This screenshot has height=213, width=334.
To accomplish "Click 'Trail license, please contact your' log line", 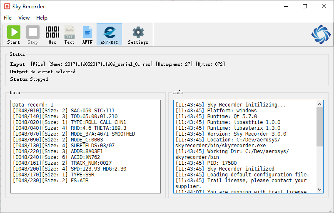I will point(241,181).
